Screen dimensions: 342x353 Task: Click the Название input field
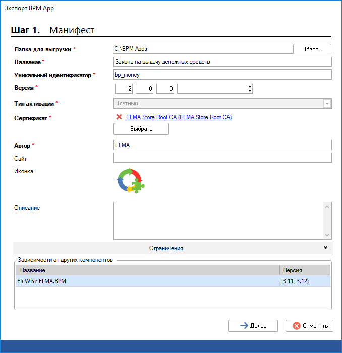tap(222, 62)
